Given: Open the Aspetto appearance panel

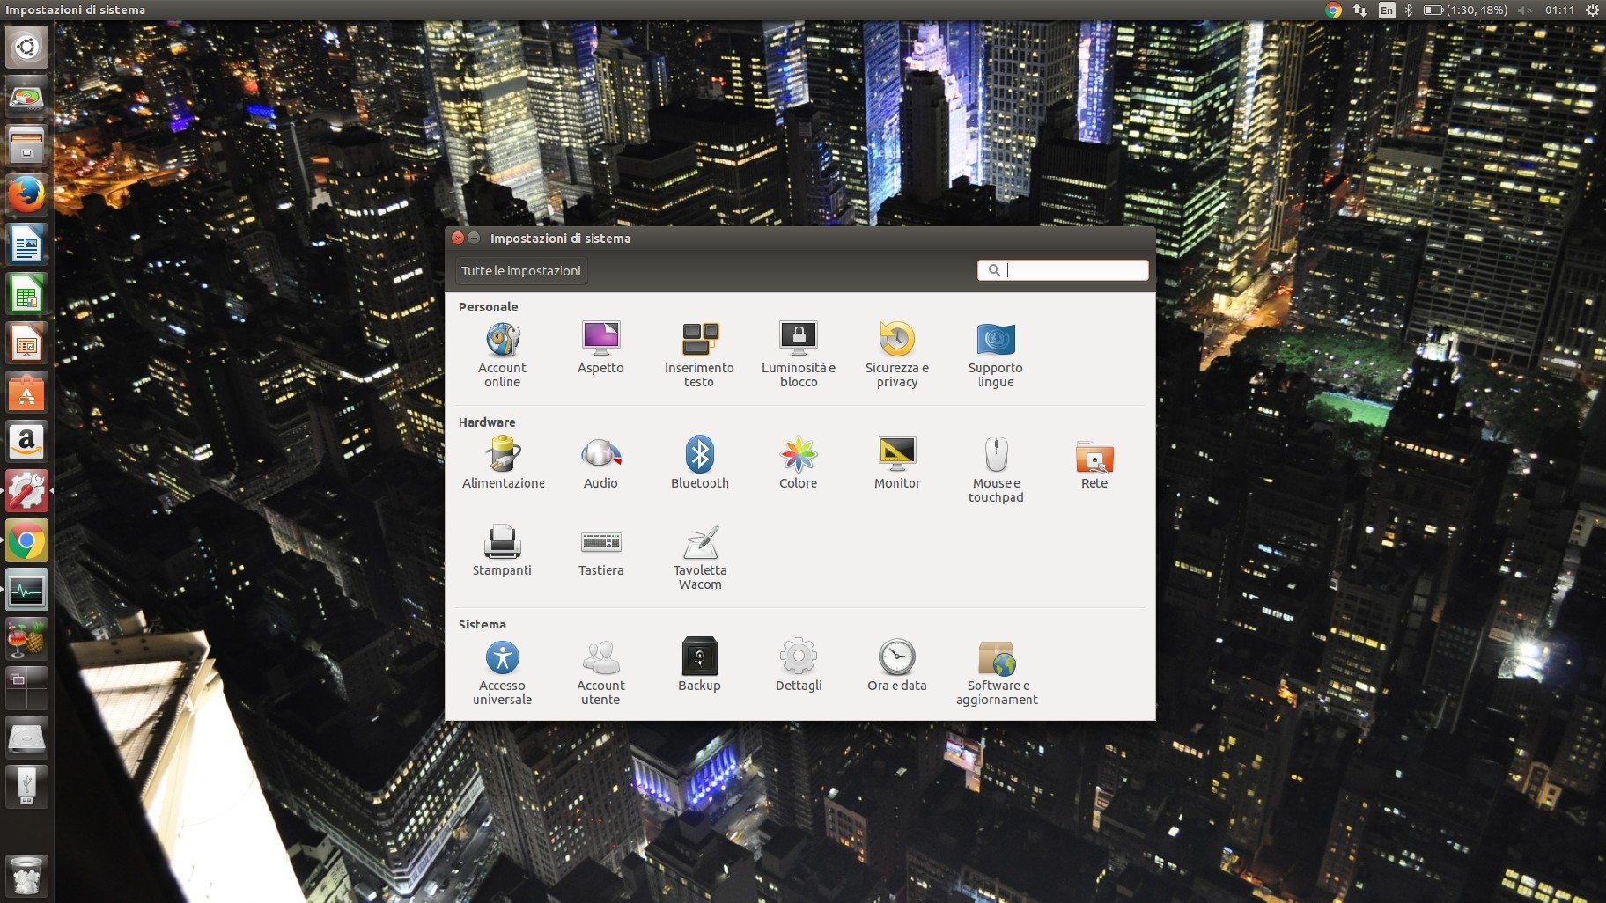Looking at the screenshot, I should (600, 349).
